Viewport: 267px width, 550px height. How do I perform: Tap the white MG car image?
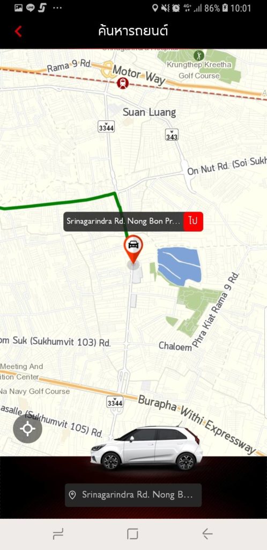tap(146, 448)
